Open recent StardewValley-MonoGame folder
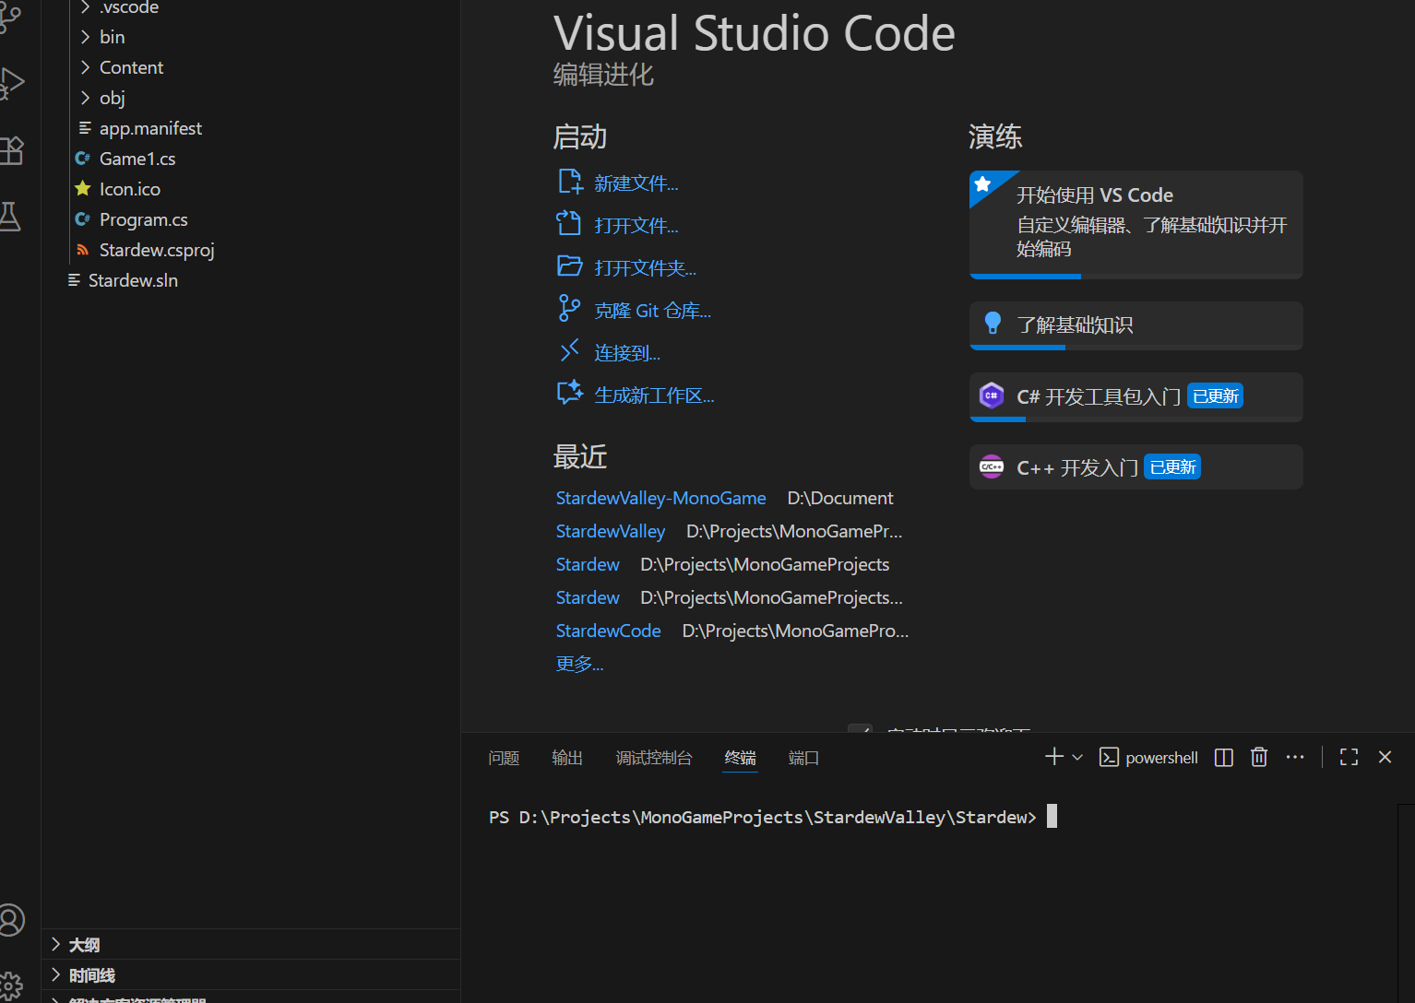Image resolution: width=1415 pixels, height=1003 pixels. (660, 498)
